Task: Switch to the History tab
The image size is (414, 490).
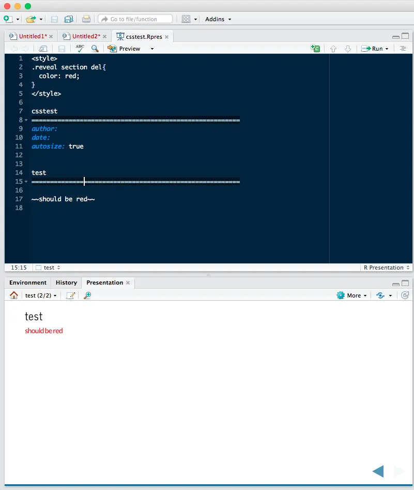Action: pos(66,283)
